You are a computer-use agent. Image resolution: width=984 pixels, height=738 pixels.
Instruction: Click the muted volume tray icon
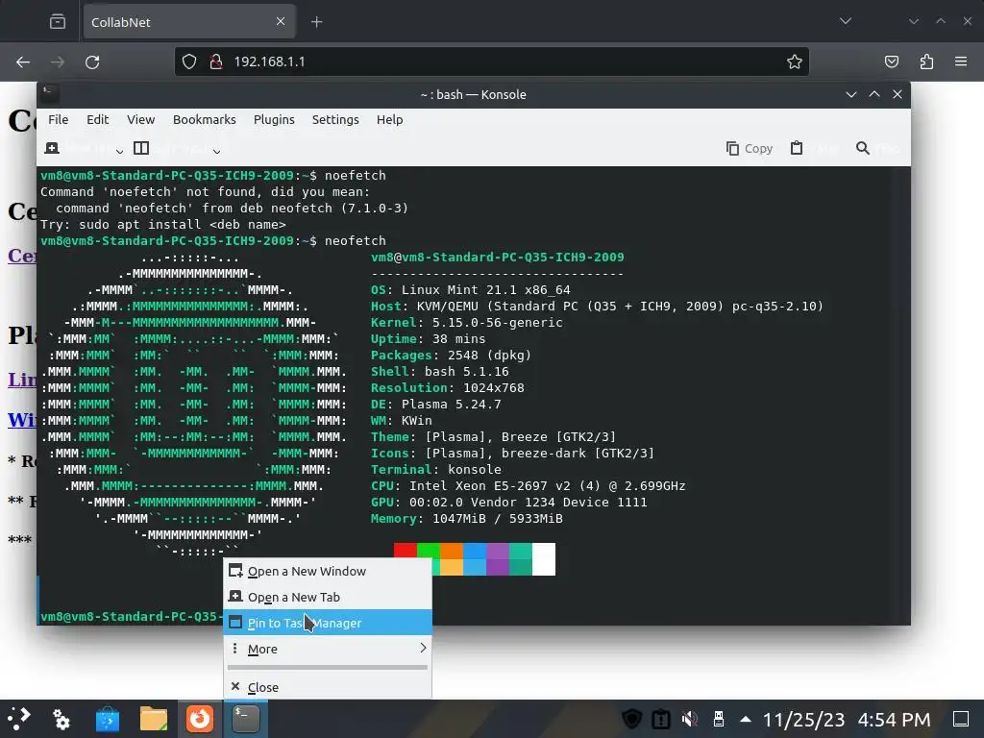(690, 719)
